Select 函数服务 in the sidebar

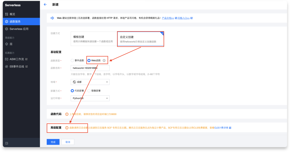pyautogui.click(x=21, y=21)
